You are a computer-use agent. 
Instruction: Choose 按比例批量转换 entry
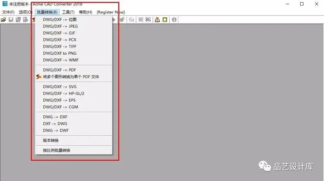pos(74,150)
